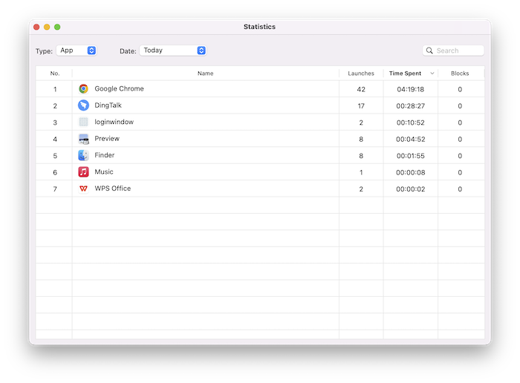The width and height of the screenshot is (520, 383).
Task: Click the DingTalk app icon
Action: (83, 105)
